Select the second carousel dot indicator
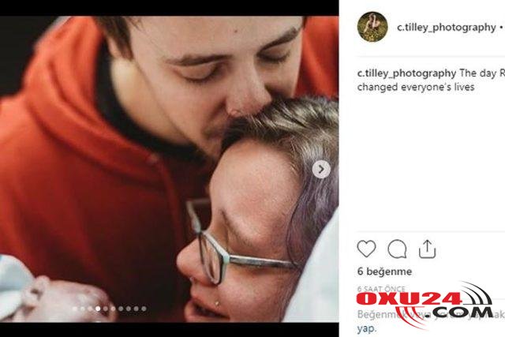Screen dimensions: 505x337 click(x=82, y=309)
